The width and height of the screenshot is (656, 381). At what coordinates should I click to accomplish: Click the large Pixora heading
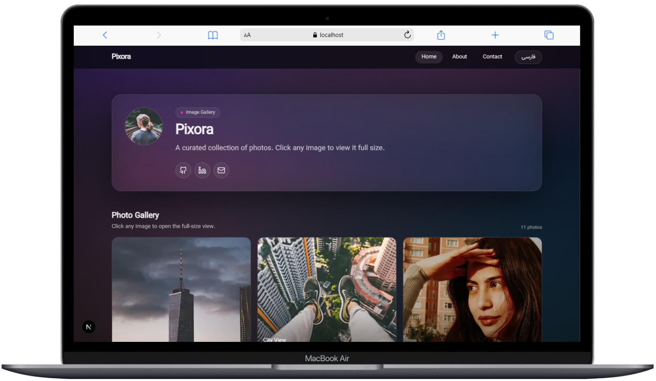pyautogui.click(x=194, y=129)
